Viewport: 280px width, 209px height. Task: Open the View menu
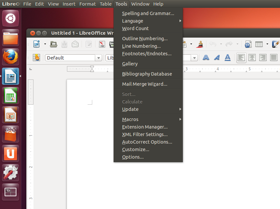(53, 4)
